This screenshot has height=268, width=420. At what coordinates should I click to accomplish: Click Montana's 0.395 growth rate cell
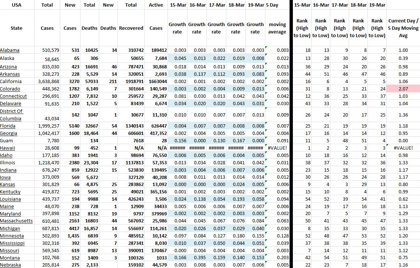click(x=197, y=258)
